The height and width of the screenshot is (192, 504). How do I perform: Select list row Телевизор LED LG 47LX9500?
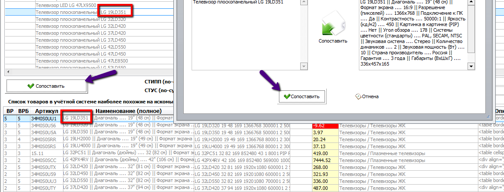(66, 6)
